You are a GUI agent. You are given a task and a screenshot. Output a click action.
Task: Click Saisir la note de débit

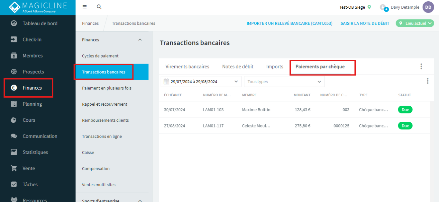[x=365, y=23]
